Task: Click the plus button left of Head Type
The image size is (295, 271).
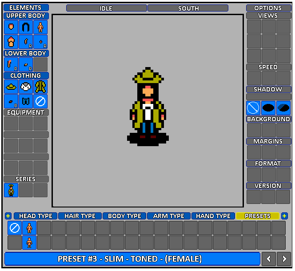Action: point(8,216)
